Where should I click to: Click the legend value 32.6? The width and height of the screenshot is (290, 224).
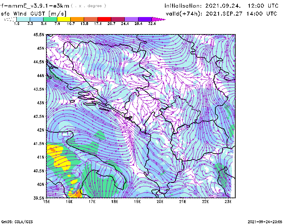click(152, 24)
